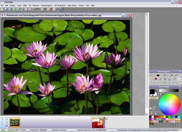Screen dimensions: 182x132
Task: Select the circle selection tool
Action: point(162,83)
